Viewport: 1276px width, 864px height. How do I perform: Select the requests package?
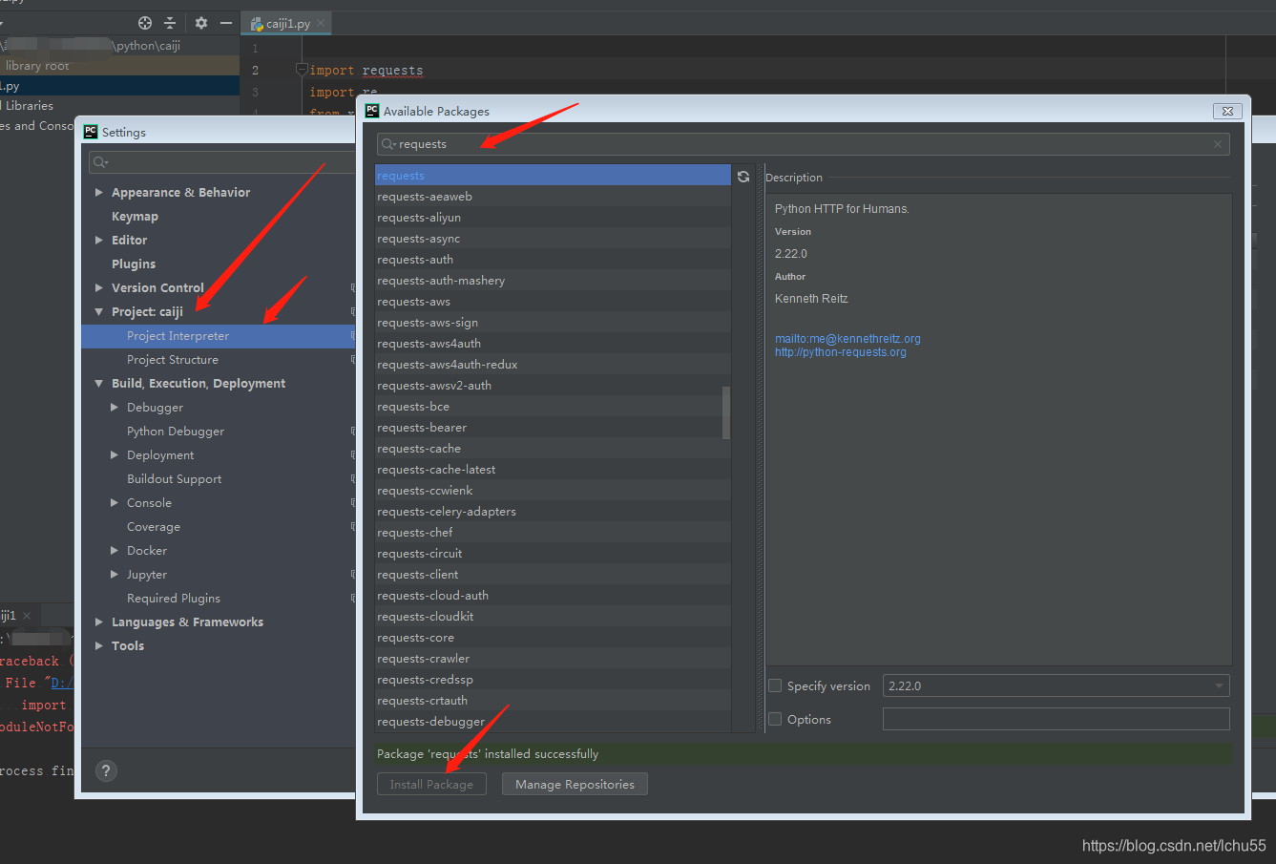pos(553,176)
